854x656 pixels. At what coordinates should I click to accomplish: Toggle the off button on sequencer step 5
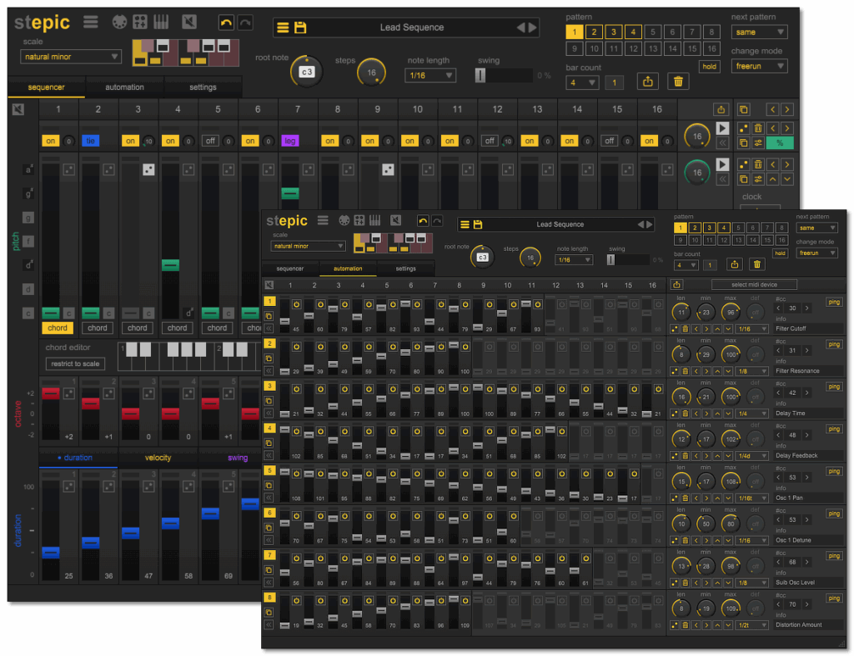[x=211, y=141]
